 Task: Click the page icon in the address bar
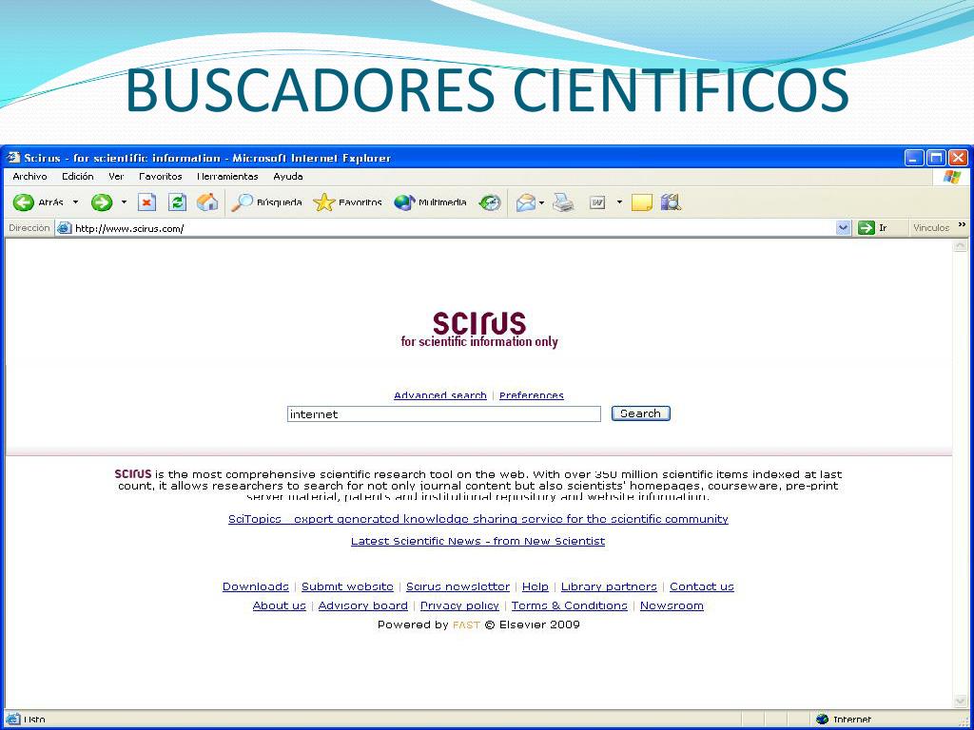pos(64,228)
